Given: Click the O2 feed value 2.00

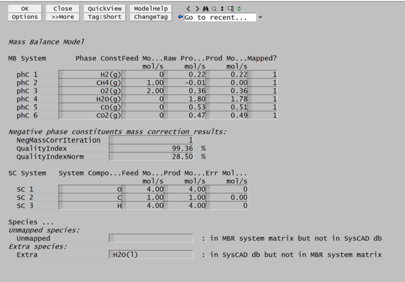Looking at the screenshot, I should point(143,91).
